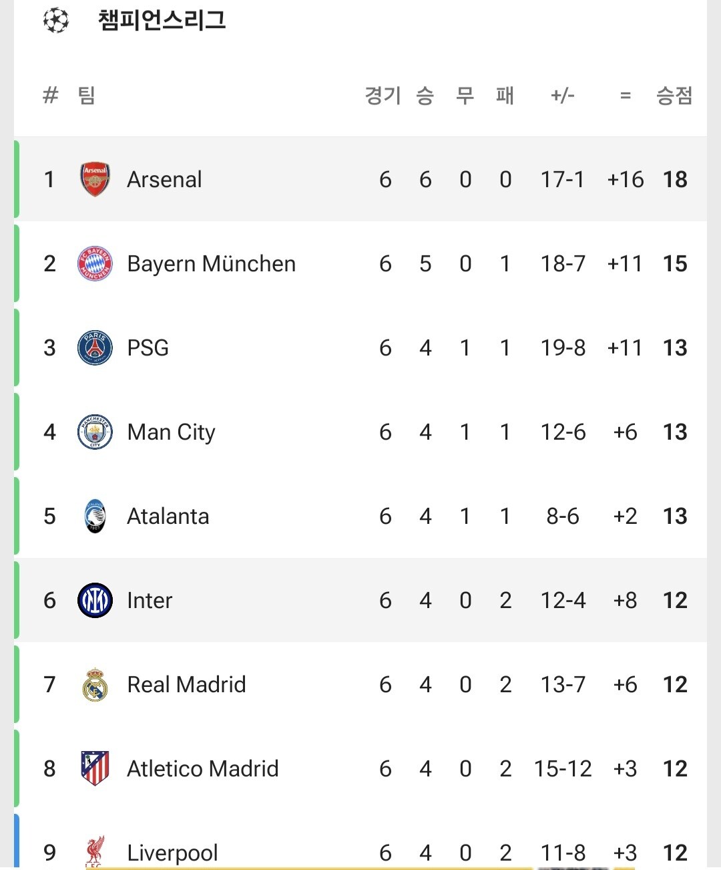Click the +/- goals column header
Viewport: 721px width, 870px height.
[x=562, y=96]
